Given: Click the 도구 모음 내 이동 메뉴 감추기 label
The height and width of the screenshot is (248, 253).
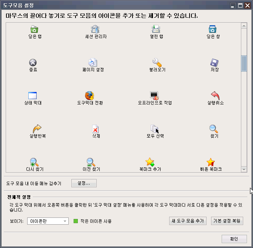Looking at the screenshot, I should (x=34, y=184).
